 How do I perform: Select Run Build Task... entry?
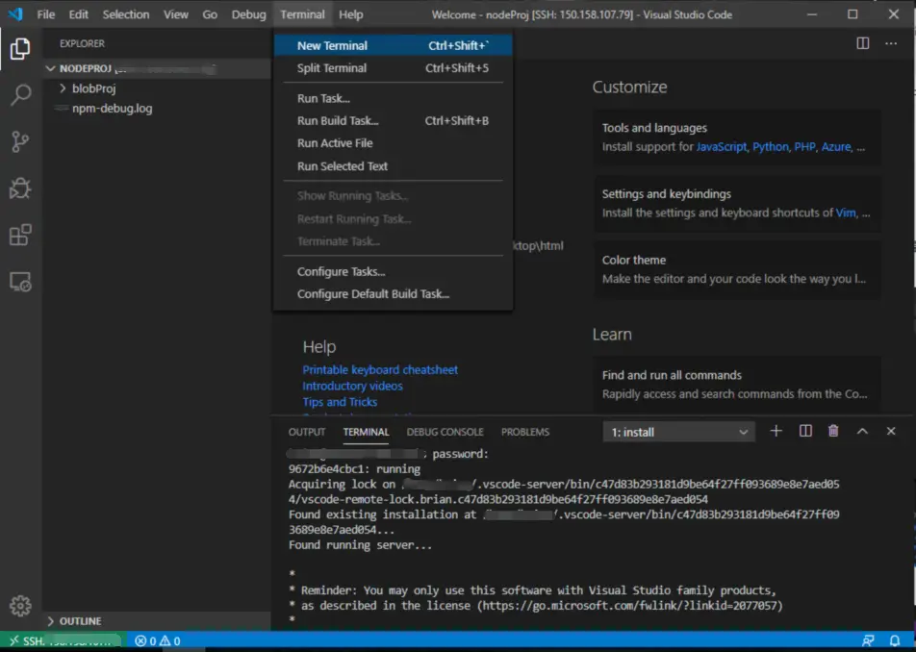click(x=394, y=121)
